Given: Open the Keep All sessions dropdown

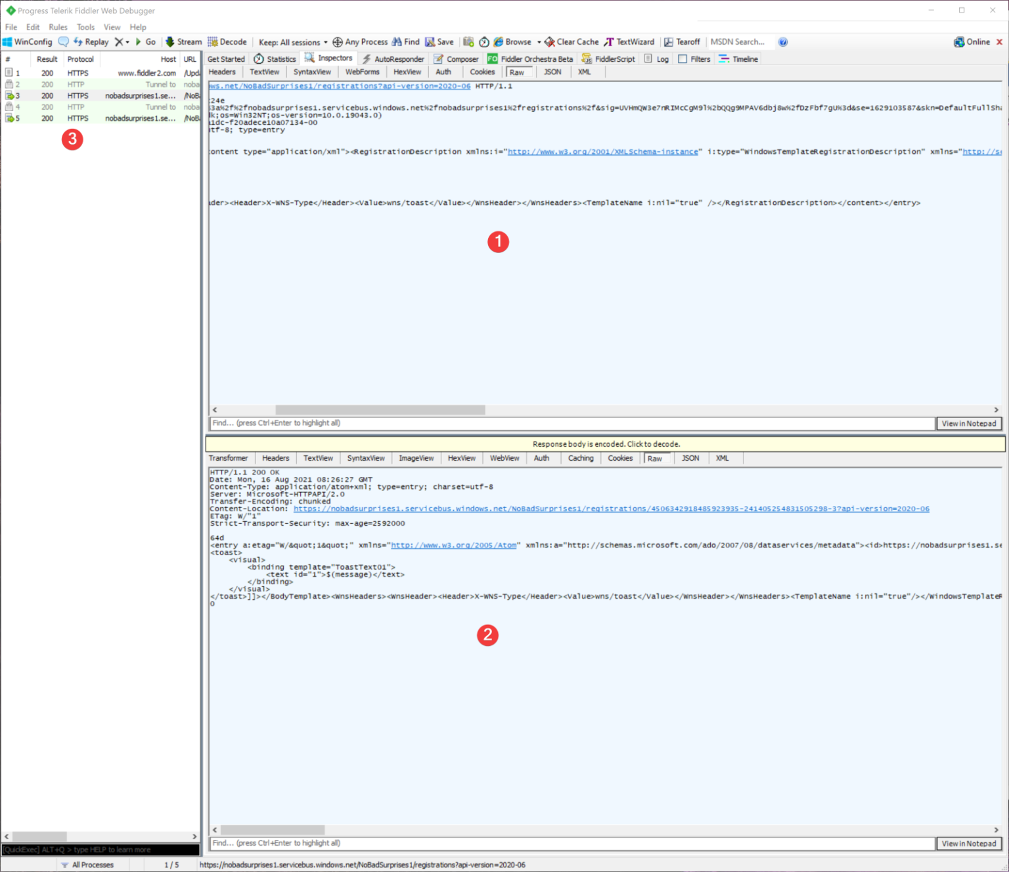Looking at the screenshot, I should click(x=293, y=42).
